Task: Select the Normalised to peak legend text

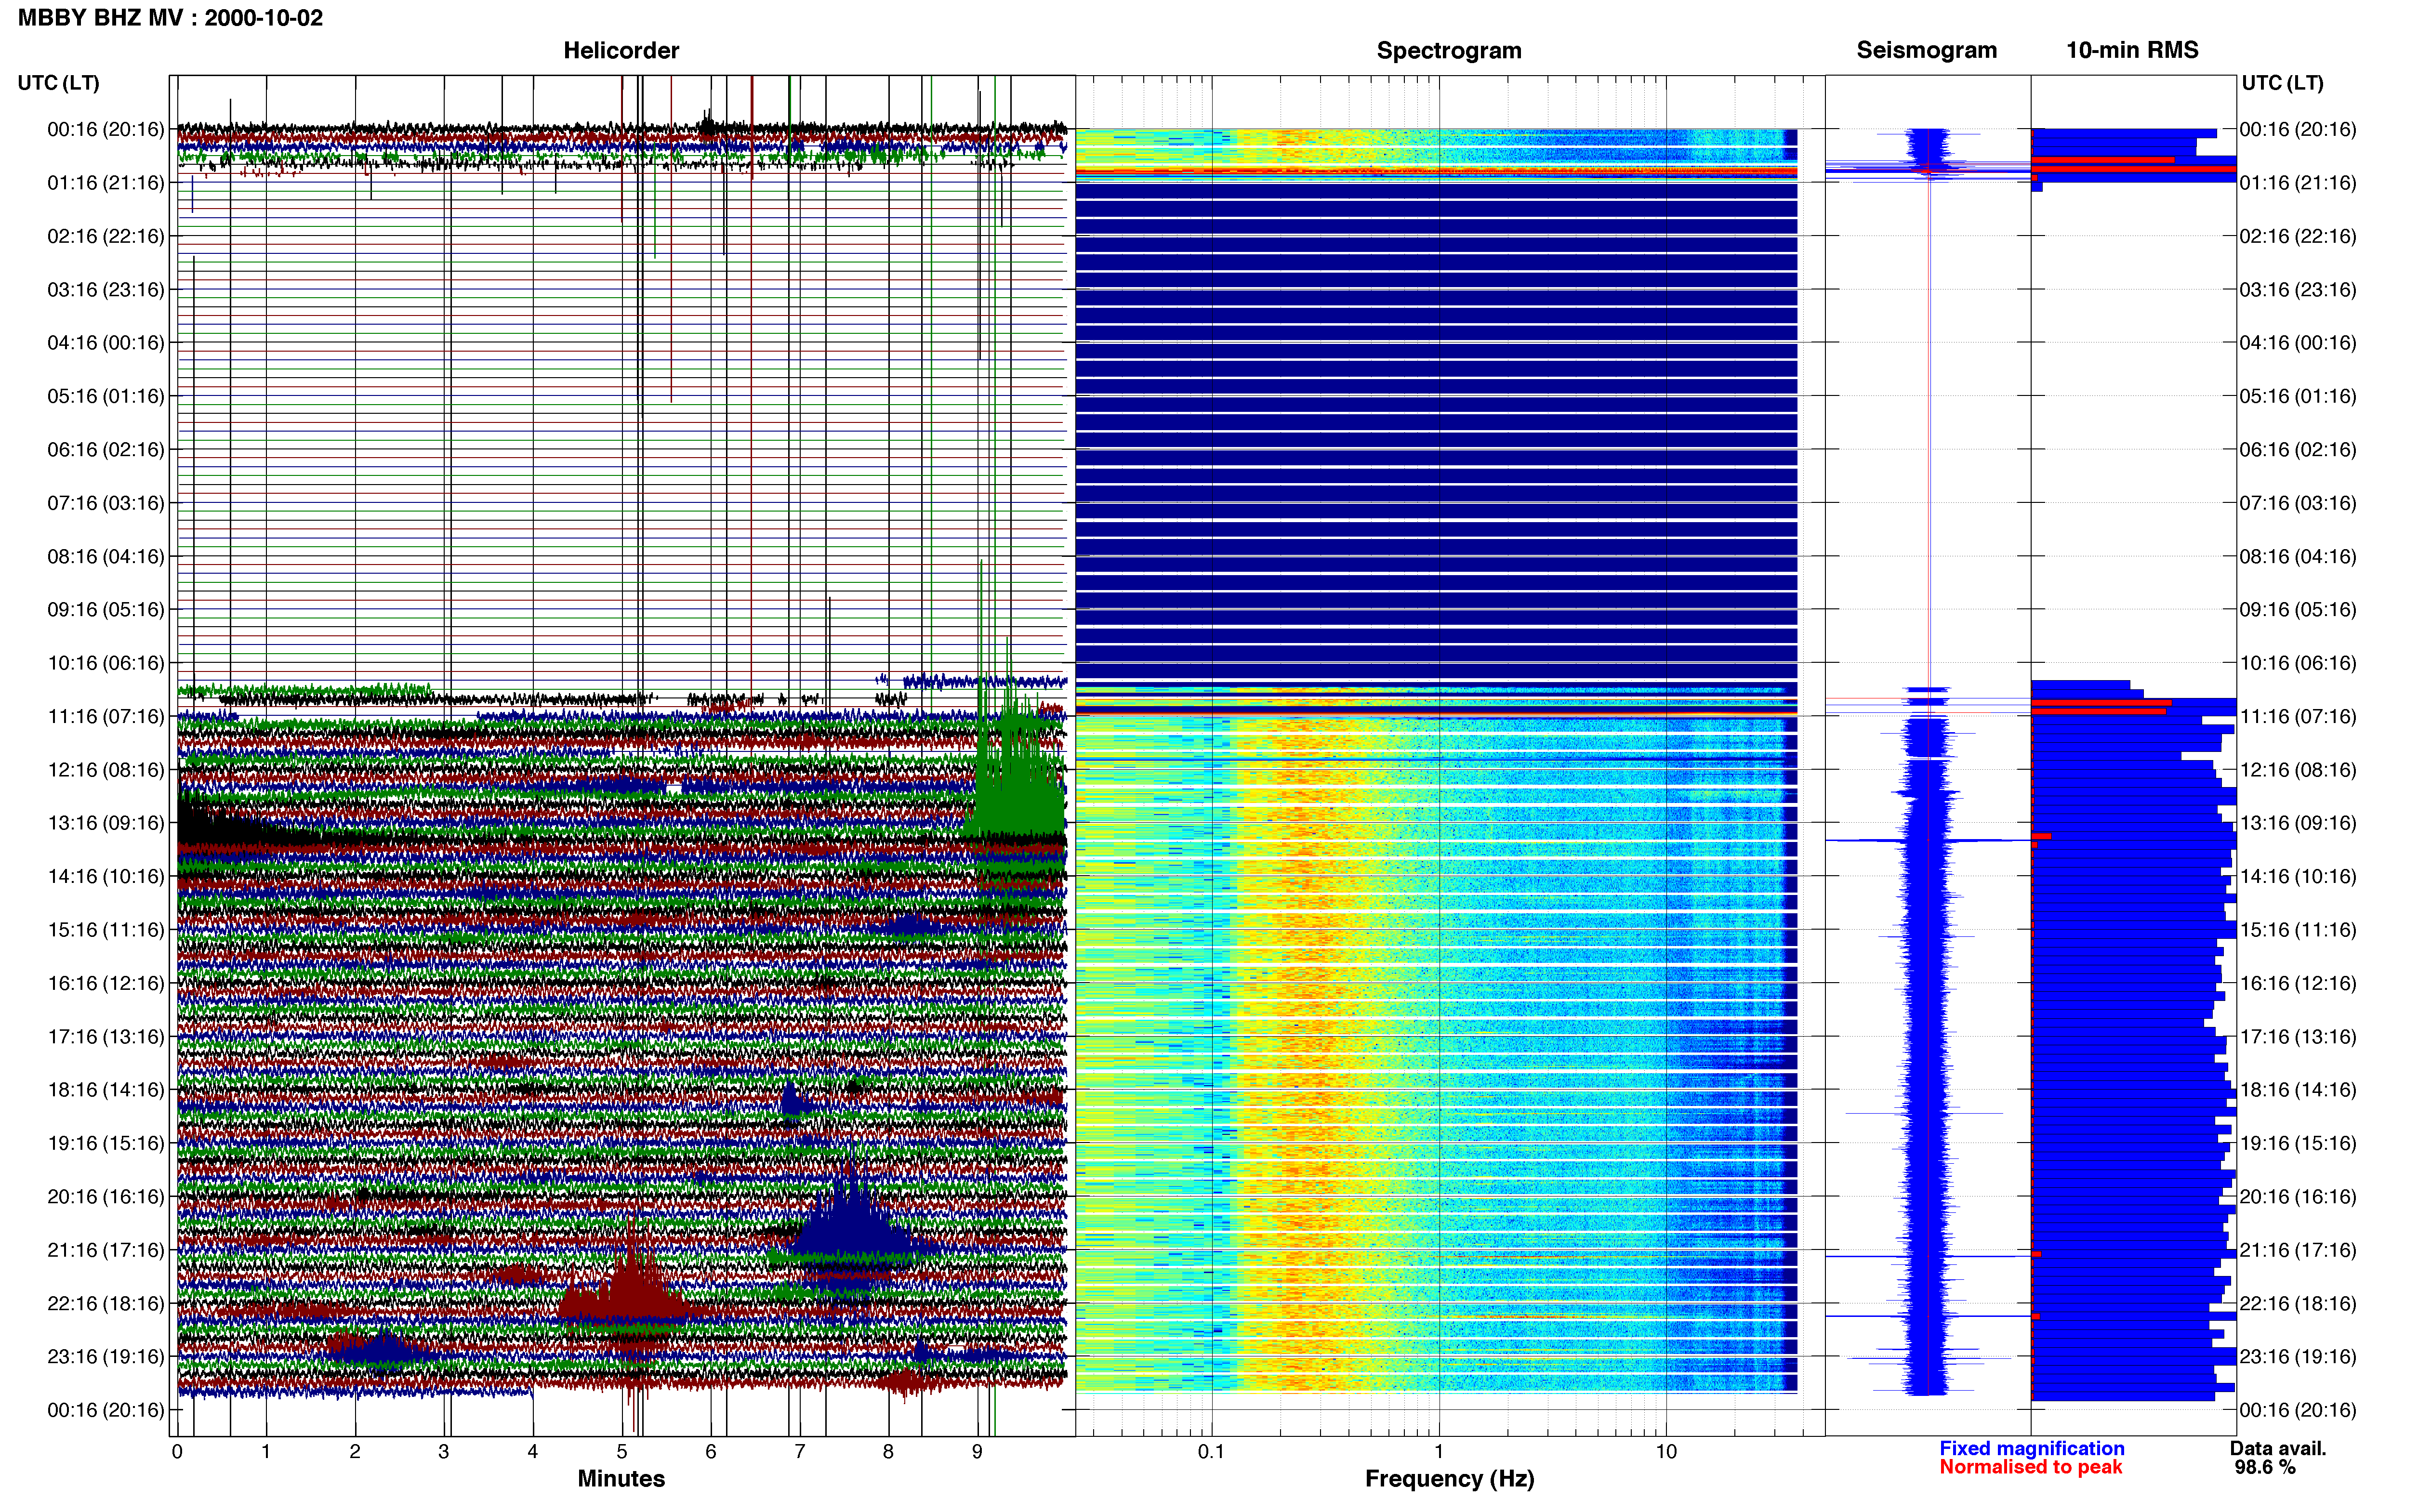Action: 2031,1467
